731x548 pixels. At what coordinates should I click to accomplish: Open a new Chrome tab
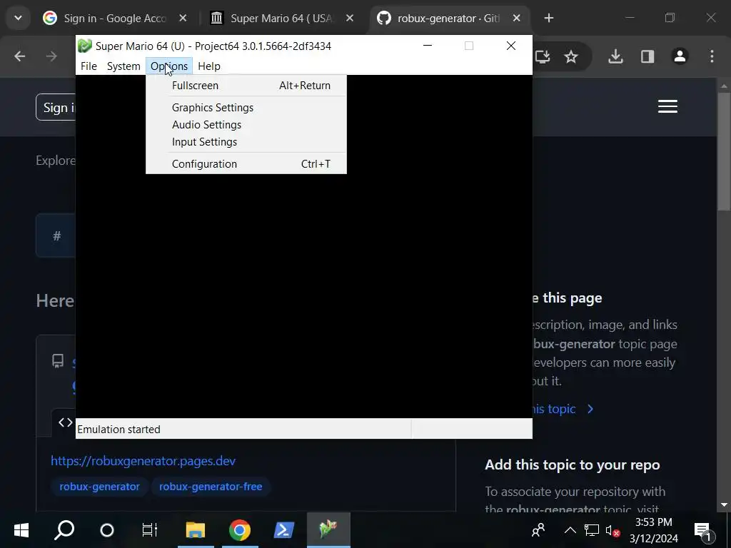(x=549, y=18)
